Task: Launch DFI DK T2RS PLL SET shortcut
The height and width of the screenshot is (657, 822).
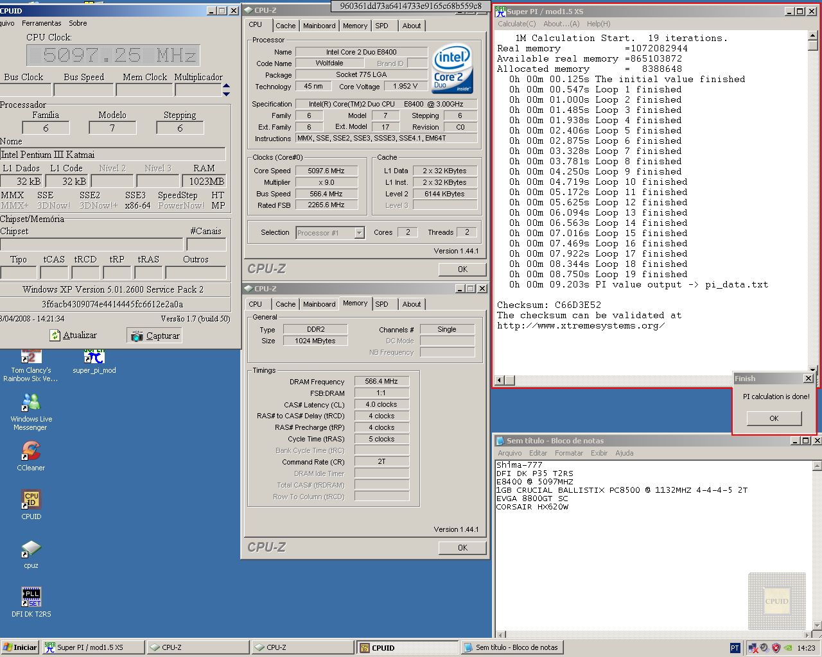Action: pyautogui.click(x=31, y=602)
